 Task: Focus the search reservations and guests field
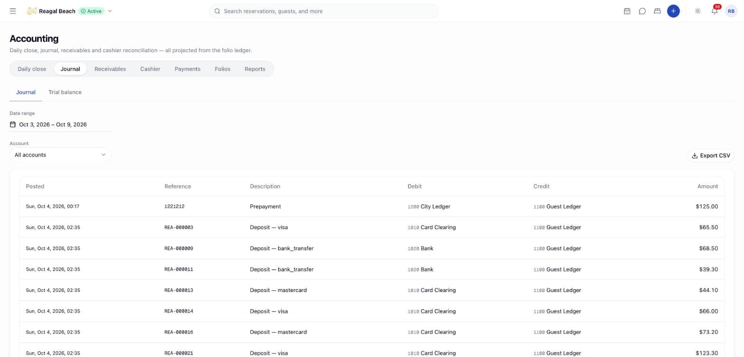coord(324,11)
